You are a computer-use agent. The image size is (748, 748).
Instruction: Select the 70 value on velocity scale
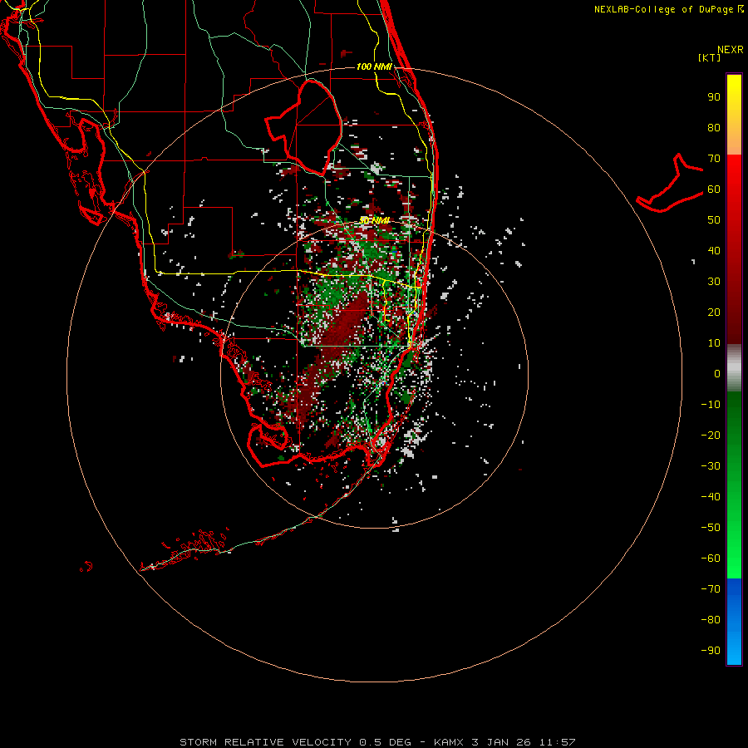click(714, 159)
